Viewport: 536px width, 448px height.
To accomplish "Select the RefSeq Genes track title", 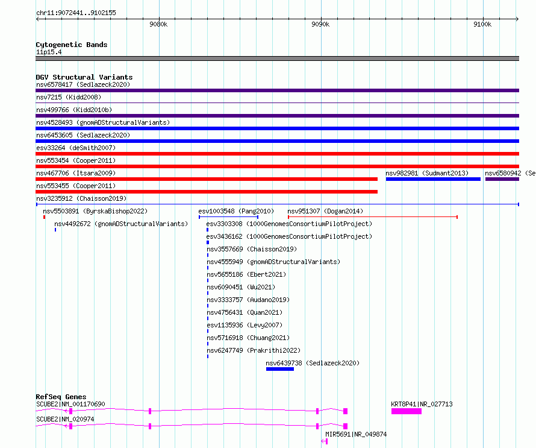I will click(x=61, y=397).
